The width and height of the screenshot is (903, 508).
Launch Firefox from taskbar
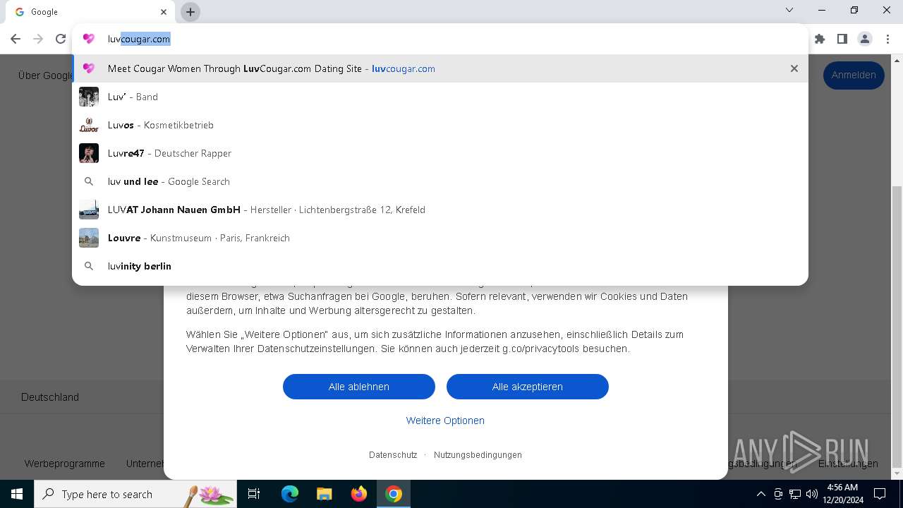(359, 494)
